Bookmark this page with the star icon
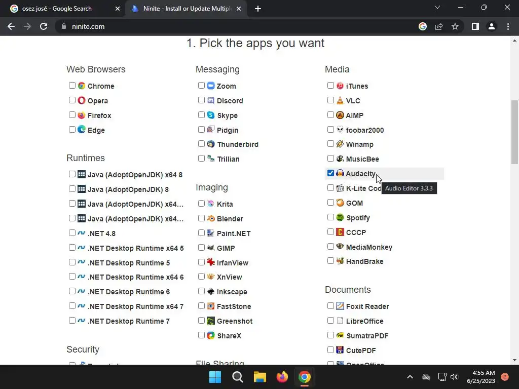 [x=455, y=26]
